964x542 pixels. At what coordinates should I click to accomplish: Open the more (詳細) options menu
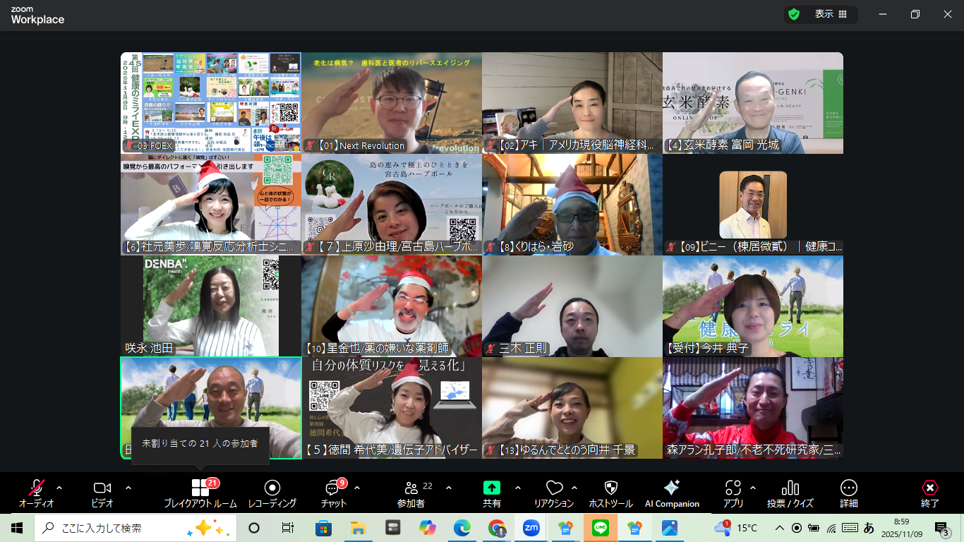(849, 488)
